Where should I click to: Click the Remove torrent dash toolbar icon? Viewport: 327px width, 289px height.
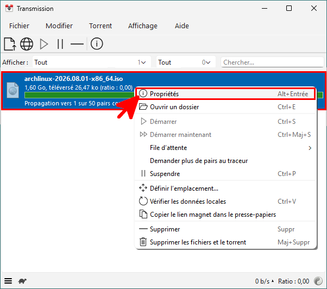pos(77,44)
